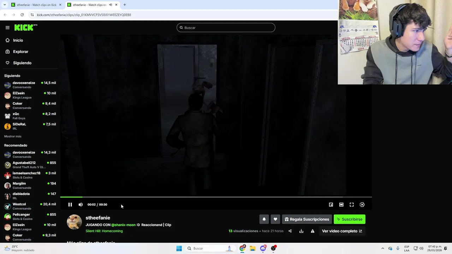Close the active clip tab
The height and width of the screenshot is (254, 452).
(x=116, y=5)
